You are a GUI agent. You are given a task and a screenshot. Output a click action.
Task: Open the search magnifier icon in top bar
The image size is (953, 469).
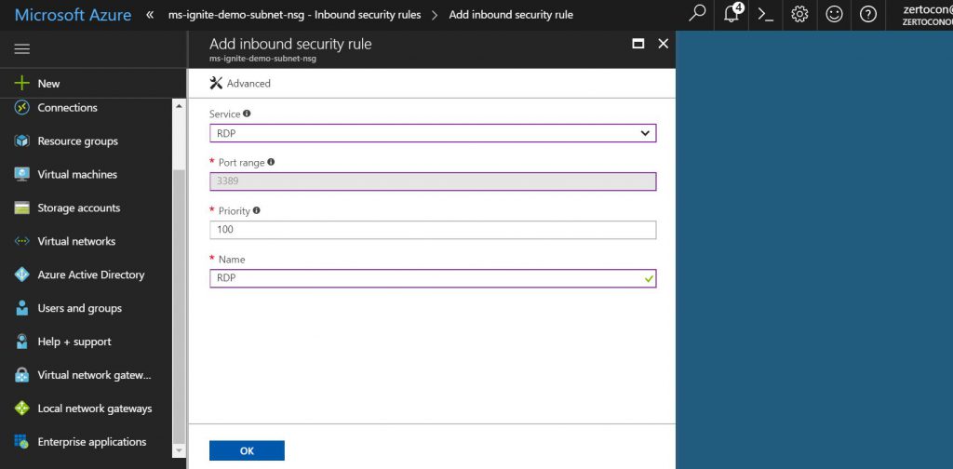697,14
